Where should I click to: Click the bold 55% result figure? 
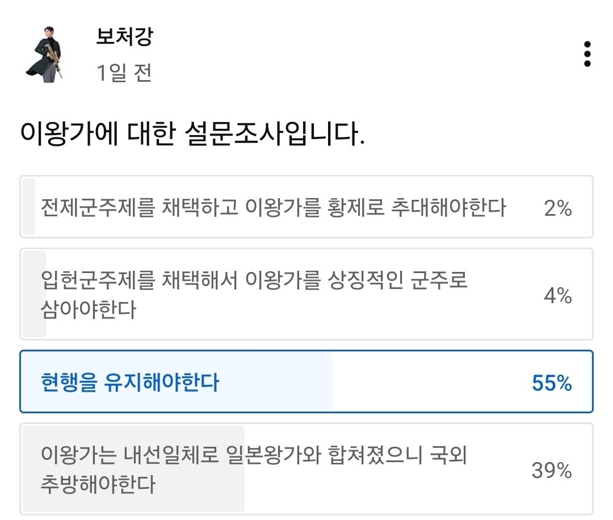coord(551,384)
